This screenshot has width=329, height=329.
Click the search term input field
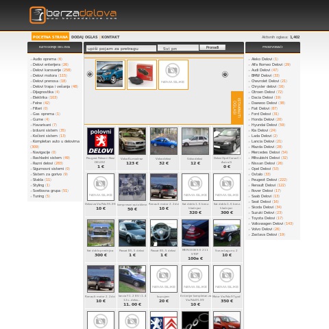(x=121, y=48)
